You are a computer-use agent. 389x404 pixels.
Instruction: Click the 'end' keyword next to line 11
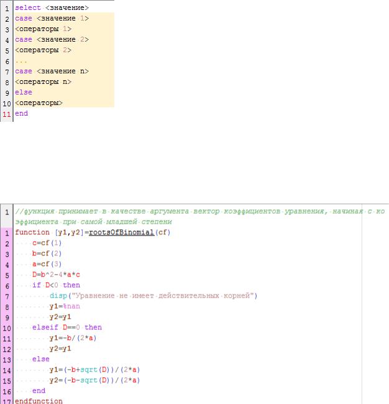click(21, 114)
